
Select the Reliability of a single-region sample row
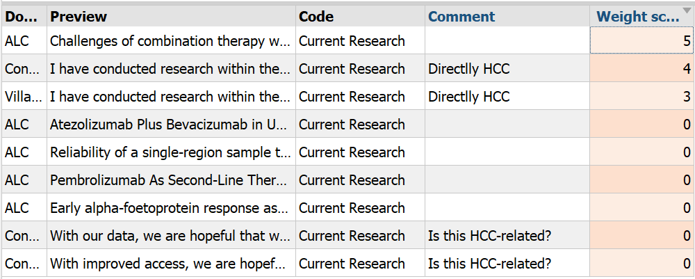347,152
